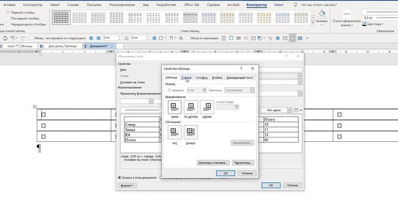Click the 'Что вы хотите сделать?' search box
398x224 pixels.
(319, 4)
